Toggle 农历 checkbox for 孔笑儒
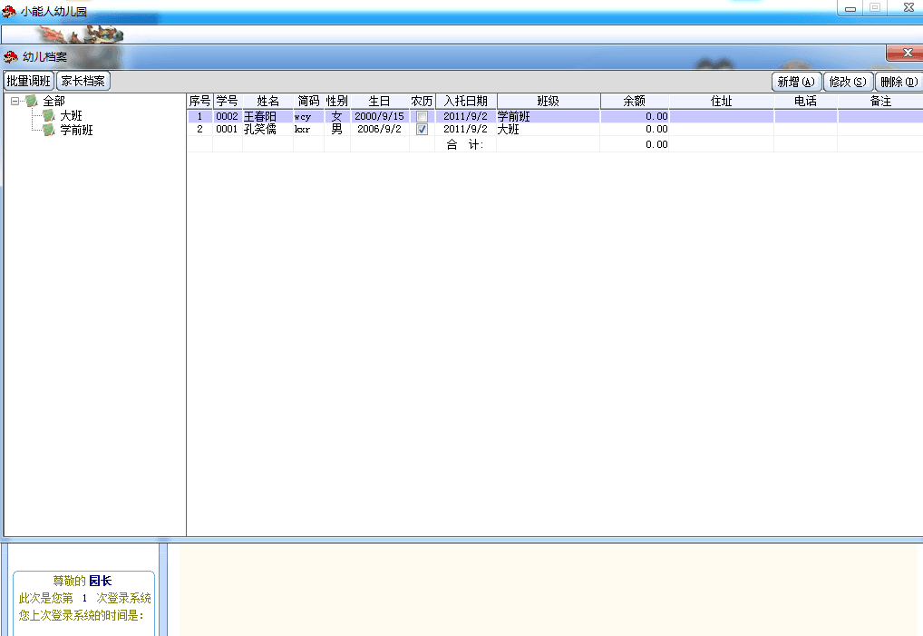The image size is (923, 636). (422, 129)
